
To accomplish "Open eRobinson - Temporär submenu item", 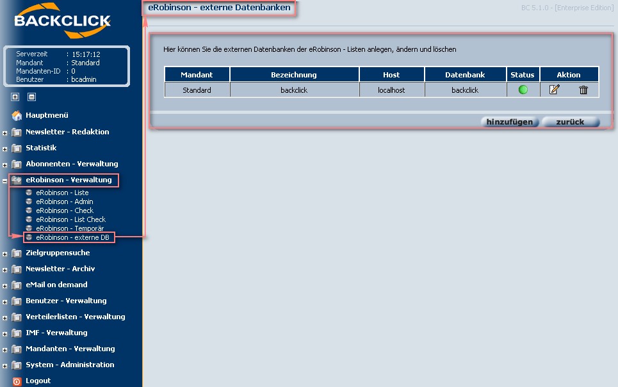I will pyautogui.click(x=70, y=228).
